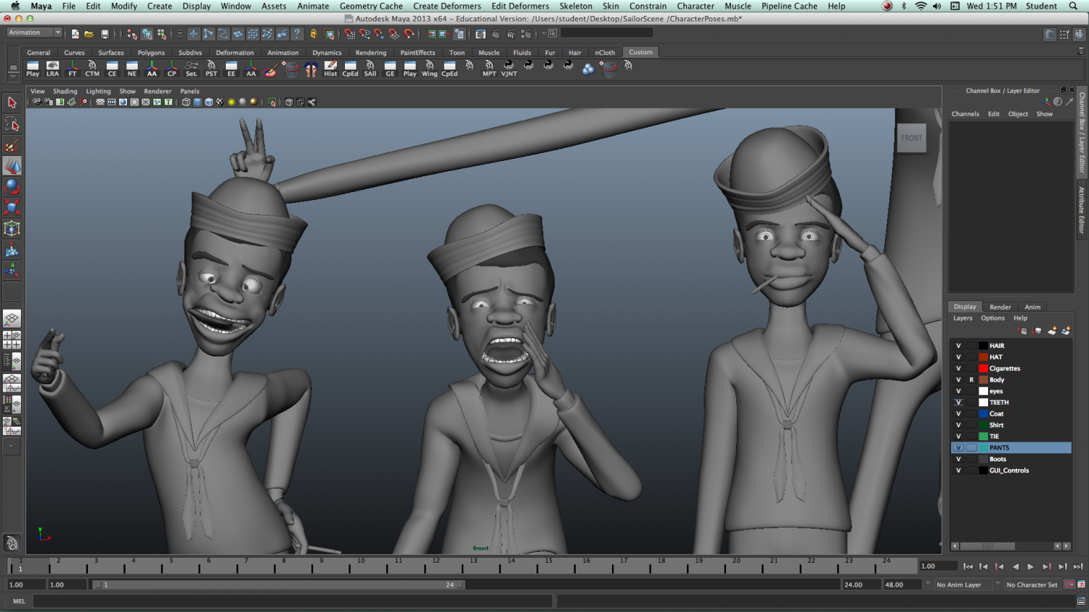Toggle visibility of Boots layer
Screen dimensions: 1089x612
point(958,459)
